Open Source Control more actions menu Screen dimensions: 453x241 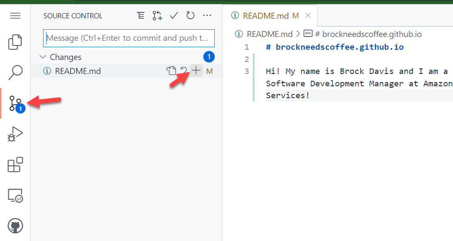tap(207, 16)
